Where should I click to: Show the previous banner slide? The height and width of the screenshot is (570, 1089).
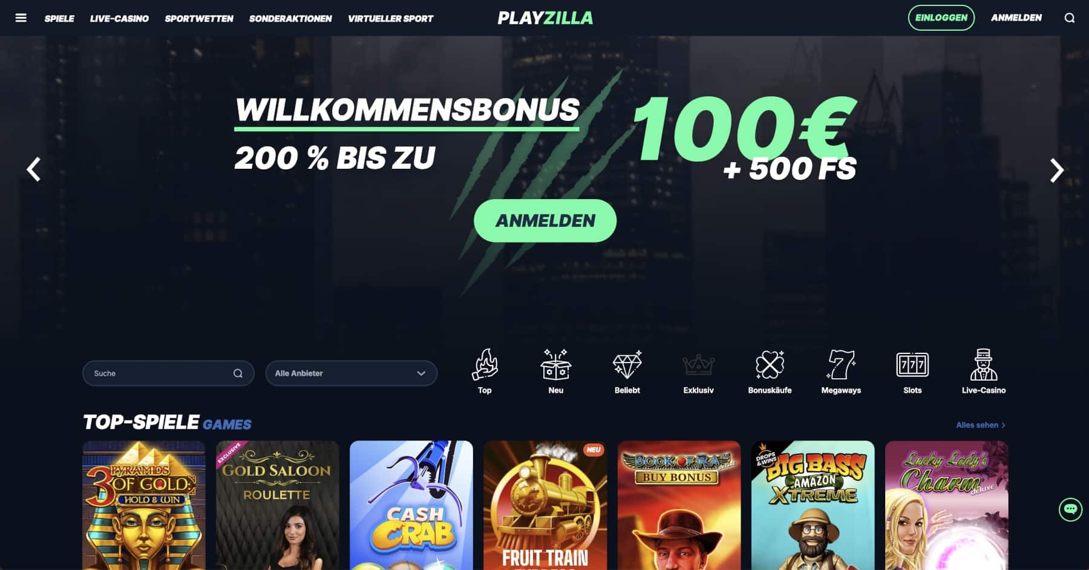coord(34,169)
